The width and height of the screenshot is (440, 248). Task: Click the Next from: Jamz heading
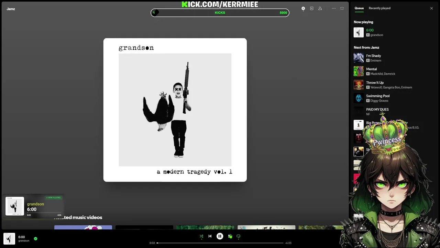tap(366, 48)
